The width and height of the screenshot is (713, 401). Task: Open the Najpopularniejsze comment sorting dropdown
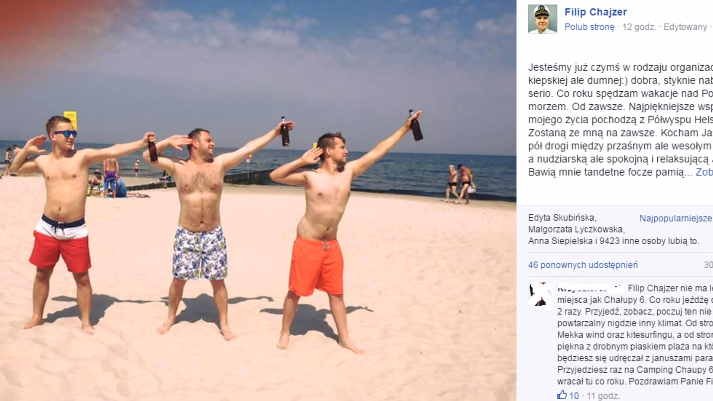click(676, 218)
